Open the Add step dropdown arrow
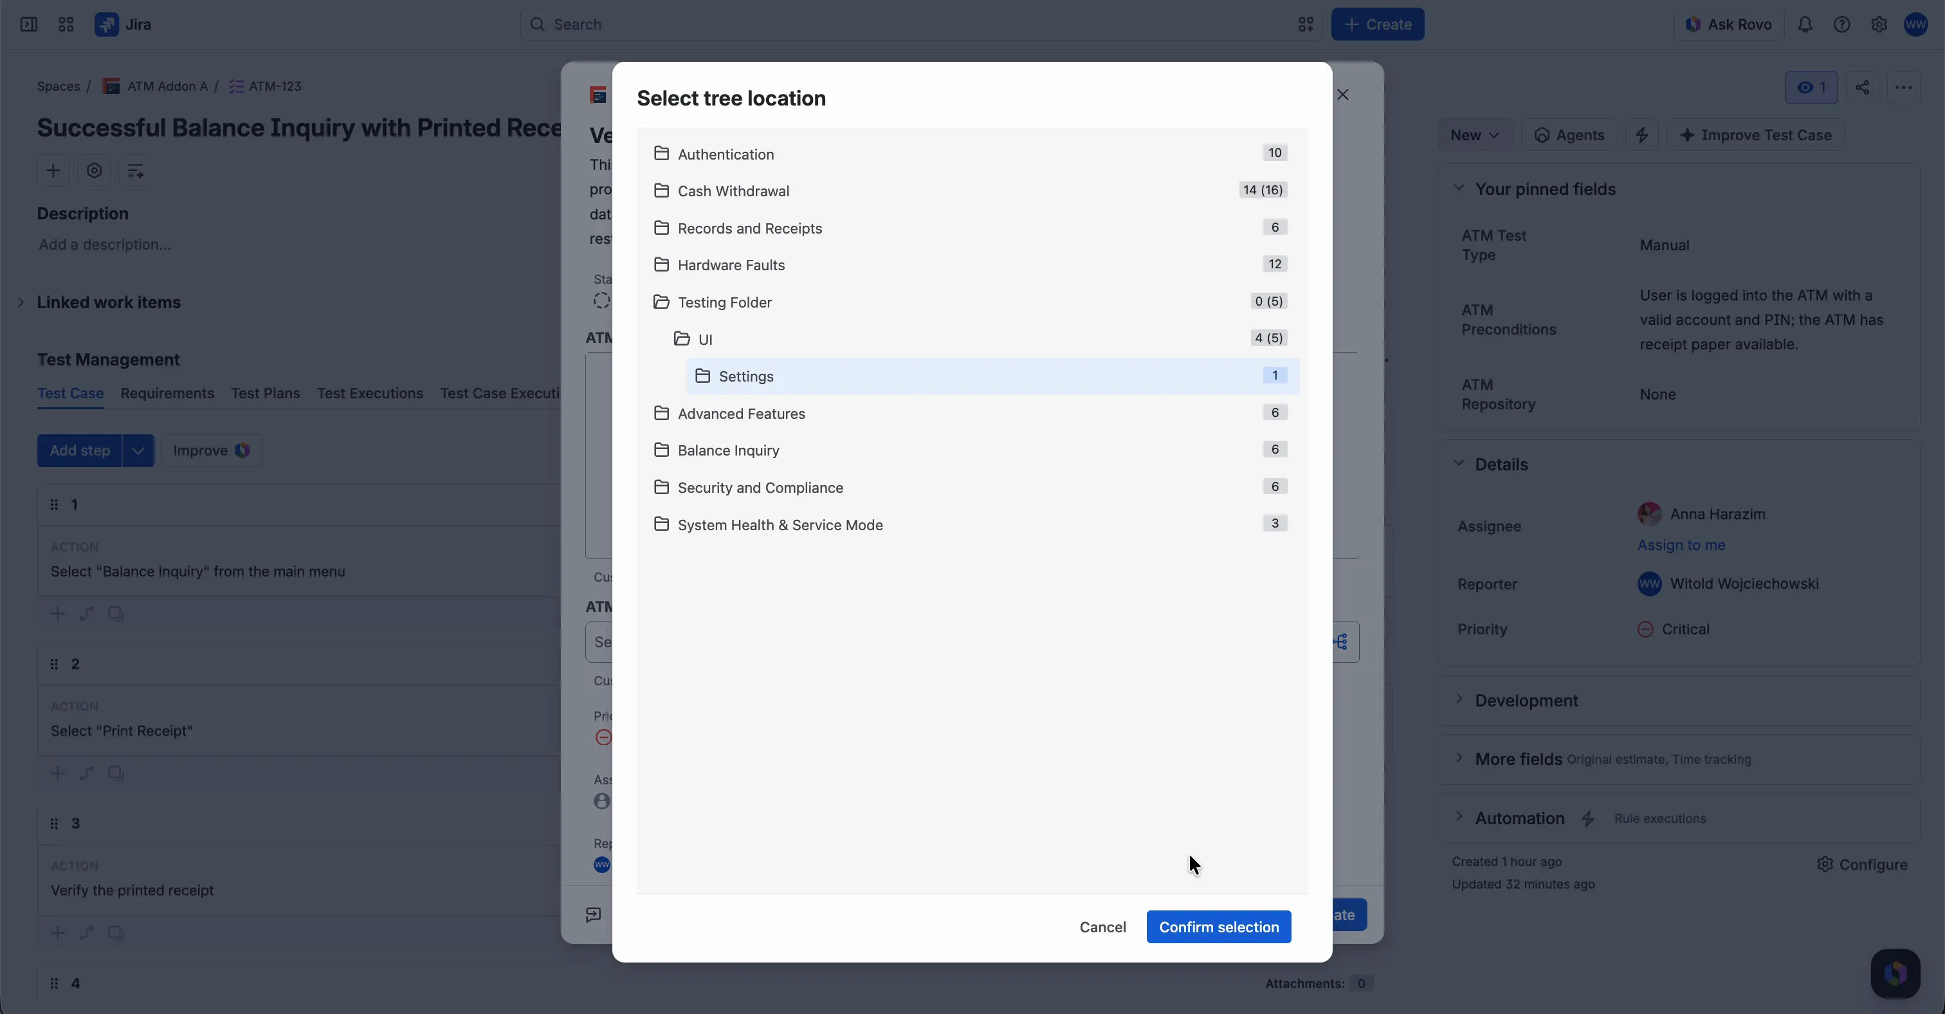This screenshot has height=1014, width=1945. click(x=138, y=451)
